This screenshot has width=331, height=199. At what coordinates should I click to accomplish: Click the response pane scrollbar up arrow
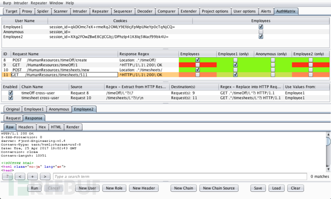(x=328, y=134)
